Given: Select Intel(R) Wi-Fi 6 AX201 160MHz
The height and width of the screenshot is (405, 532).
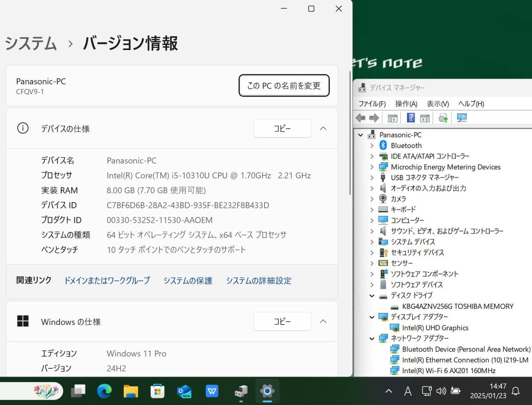Looking at the screenshot, I should pos(449,370).
